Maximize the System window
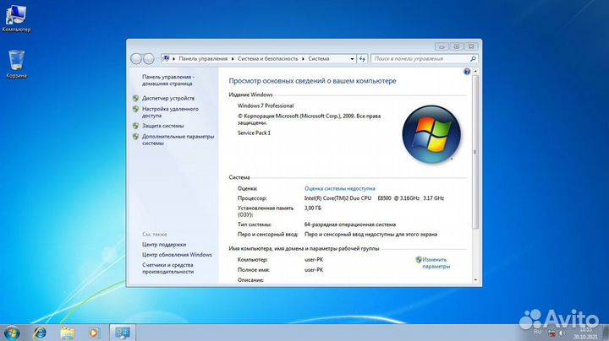This screenshot has height=341, width=609. (x=457, y=46)
